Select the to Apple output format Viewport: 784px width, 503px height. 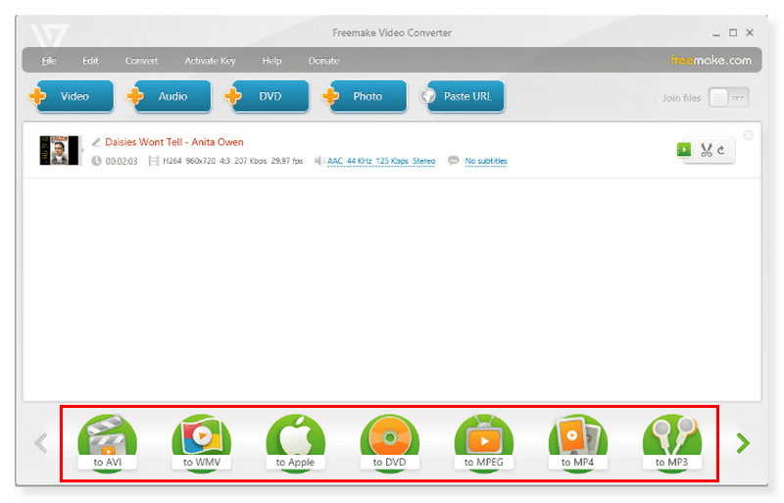click(x=295, y=443)
